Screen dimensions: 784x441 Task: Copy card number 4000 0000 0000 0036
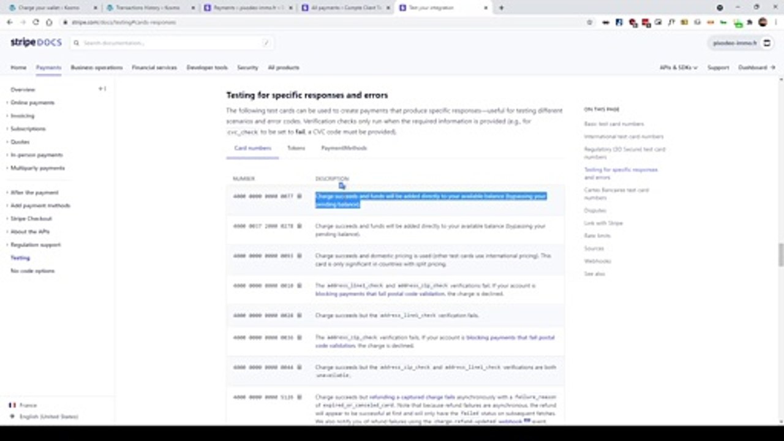(300, 337)
